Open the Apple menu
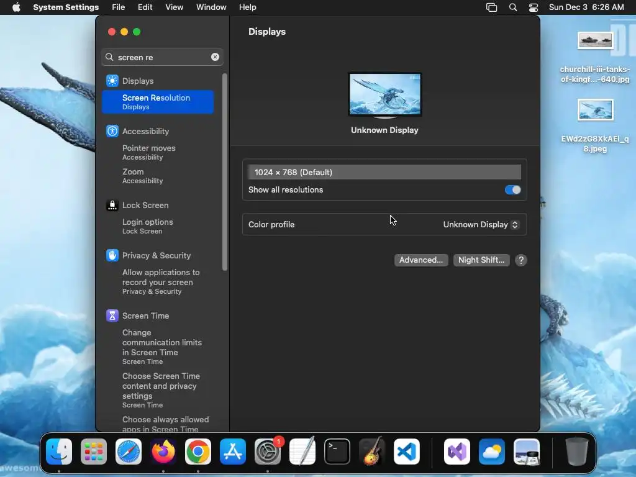This screenshot has width=636, height=477. coord(16,7)
